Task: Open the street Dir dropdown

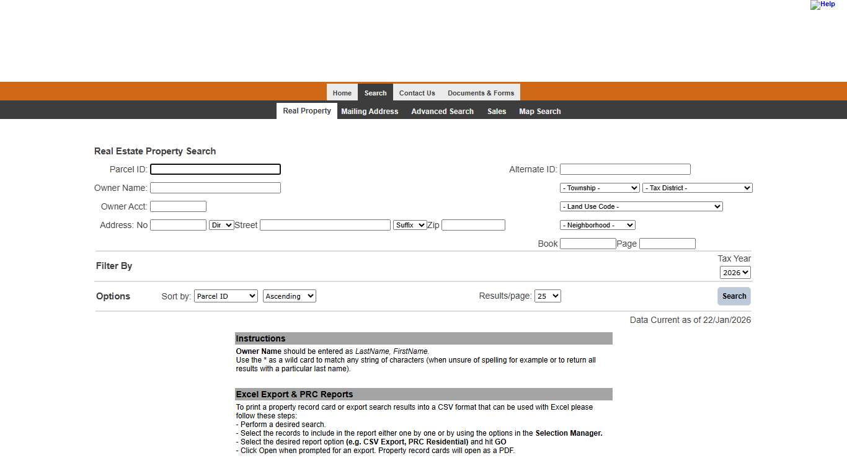Action: 221,225
